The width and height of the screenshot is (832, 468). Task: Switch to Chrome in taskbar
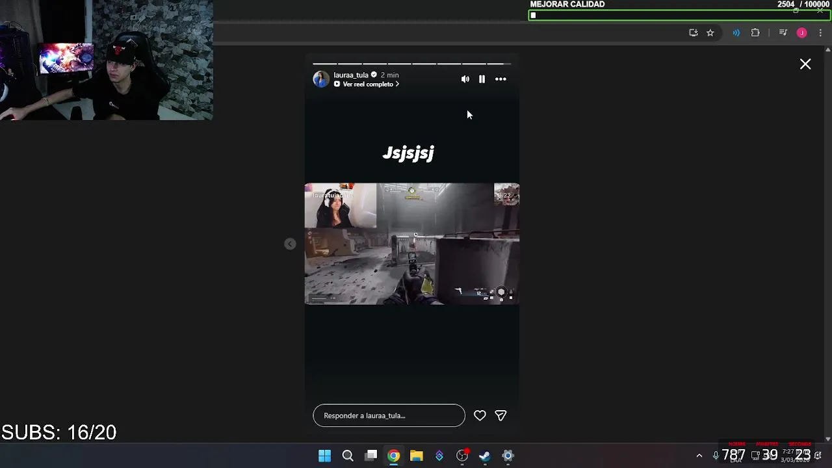click(394, 456)
